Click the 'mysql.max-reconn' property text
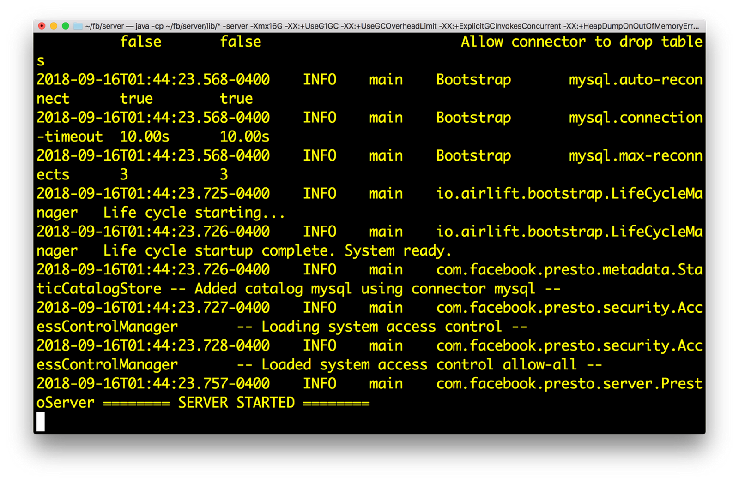 pyautogui.click(x=635, y=156)
